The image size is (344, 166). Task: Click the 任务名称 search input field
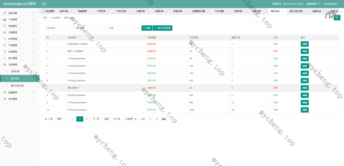tap(58, 28)
